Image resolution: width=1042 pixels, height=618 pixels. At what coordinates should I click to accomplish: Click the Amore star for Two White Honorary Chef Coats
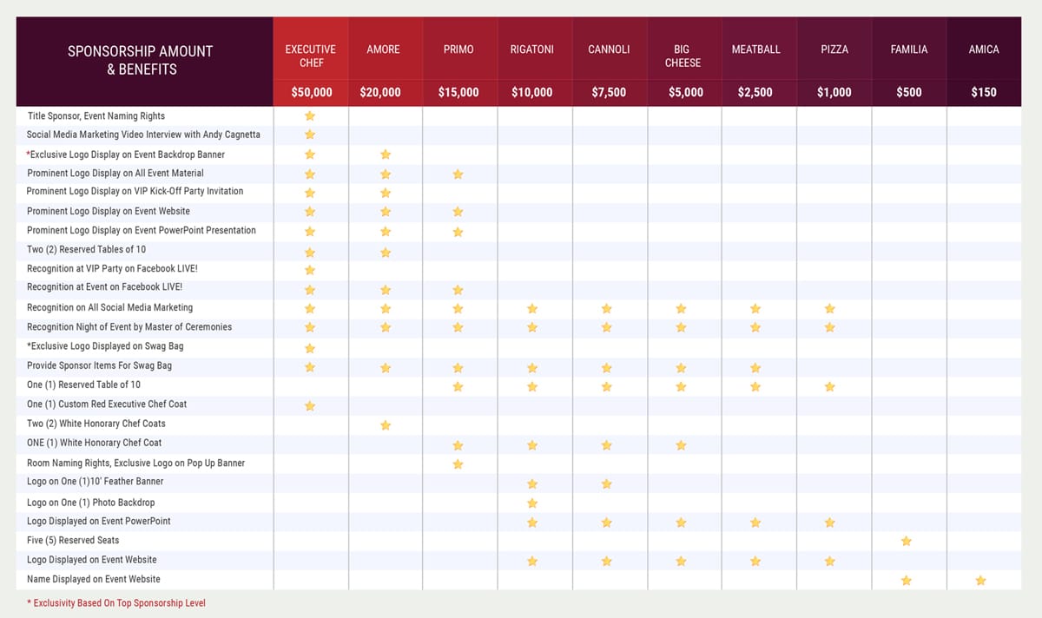386,424
